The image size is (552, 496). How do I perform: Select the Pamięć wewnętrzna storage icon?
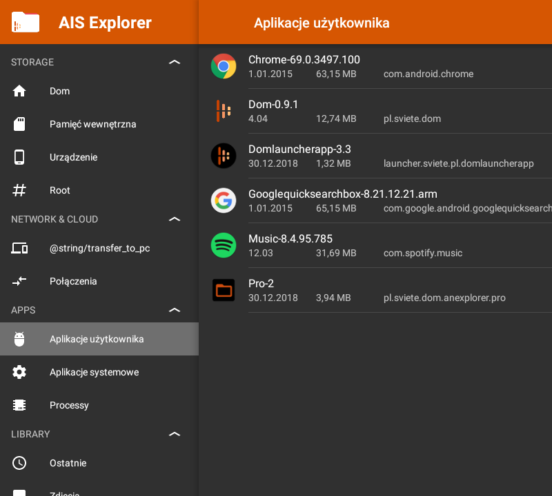coord(19,124)
